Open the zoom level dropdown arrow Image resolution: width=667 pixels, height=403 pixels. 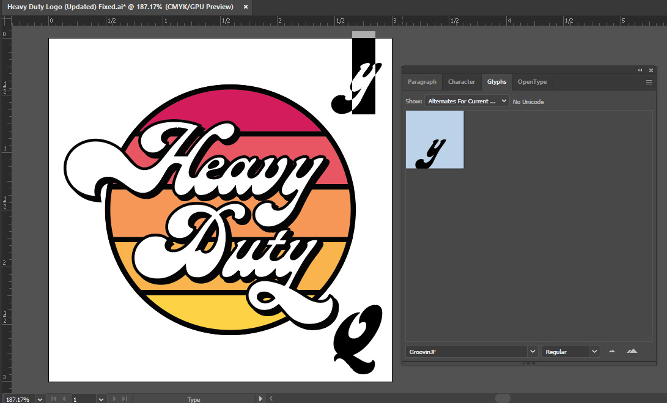(40, 399)
